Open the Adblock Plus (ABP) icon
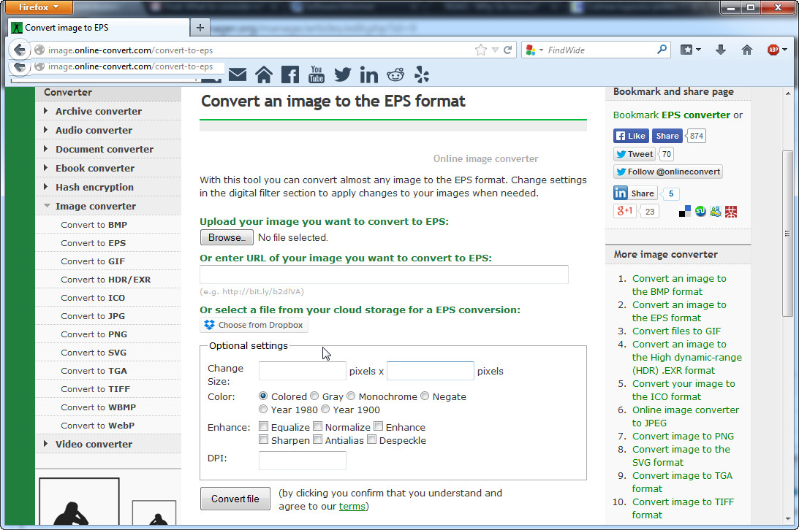Image resolution: width=799 pixels, height=530 pixels. pyautogui.click(x=773, y=50)
